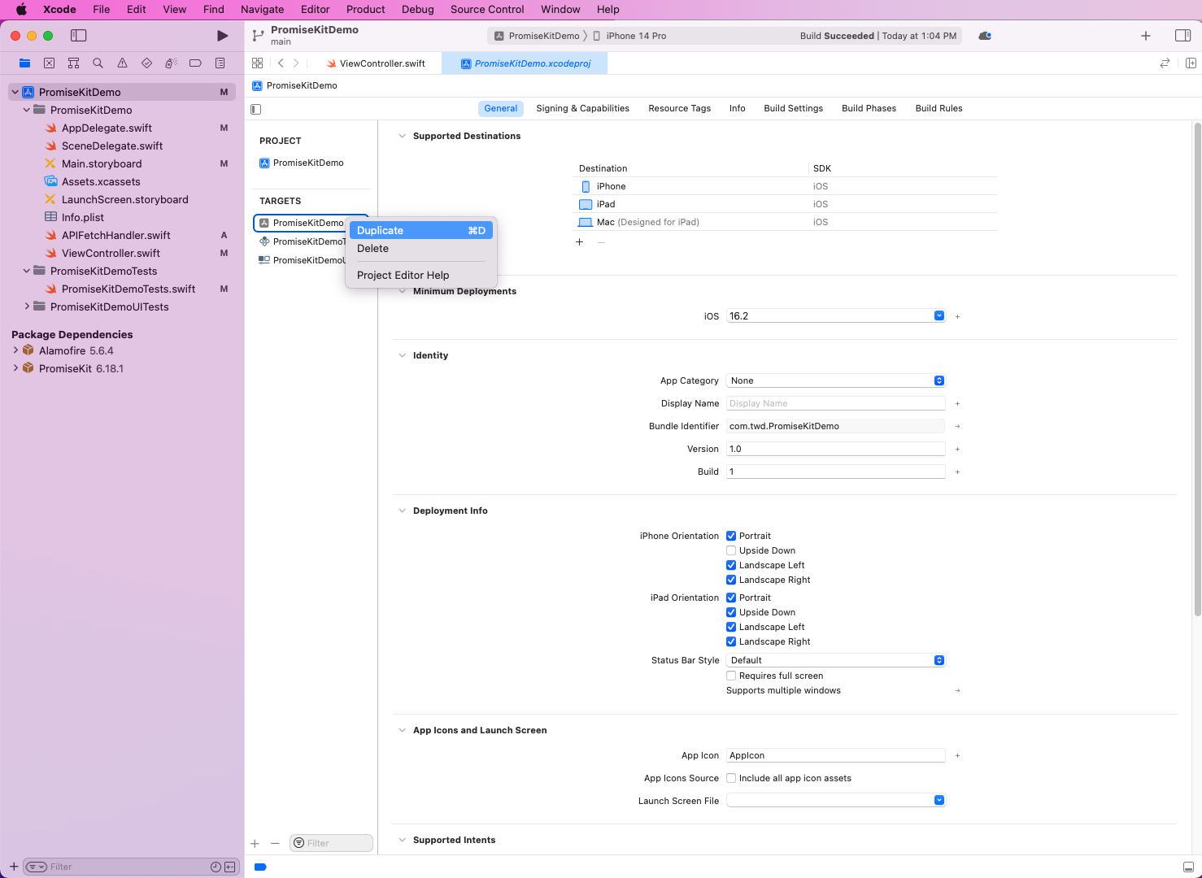Collapse the Identity section
This screenshot has width=1202, height=878.
tap(402, 355)
